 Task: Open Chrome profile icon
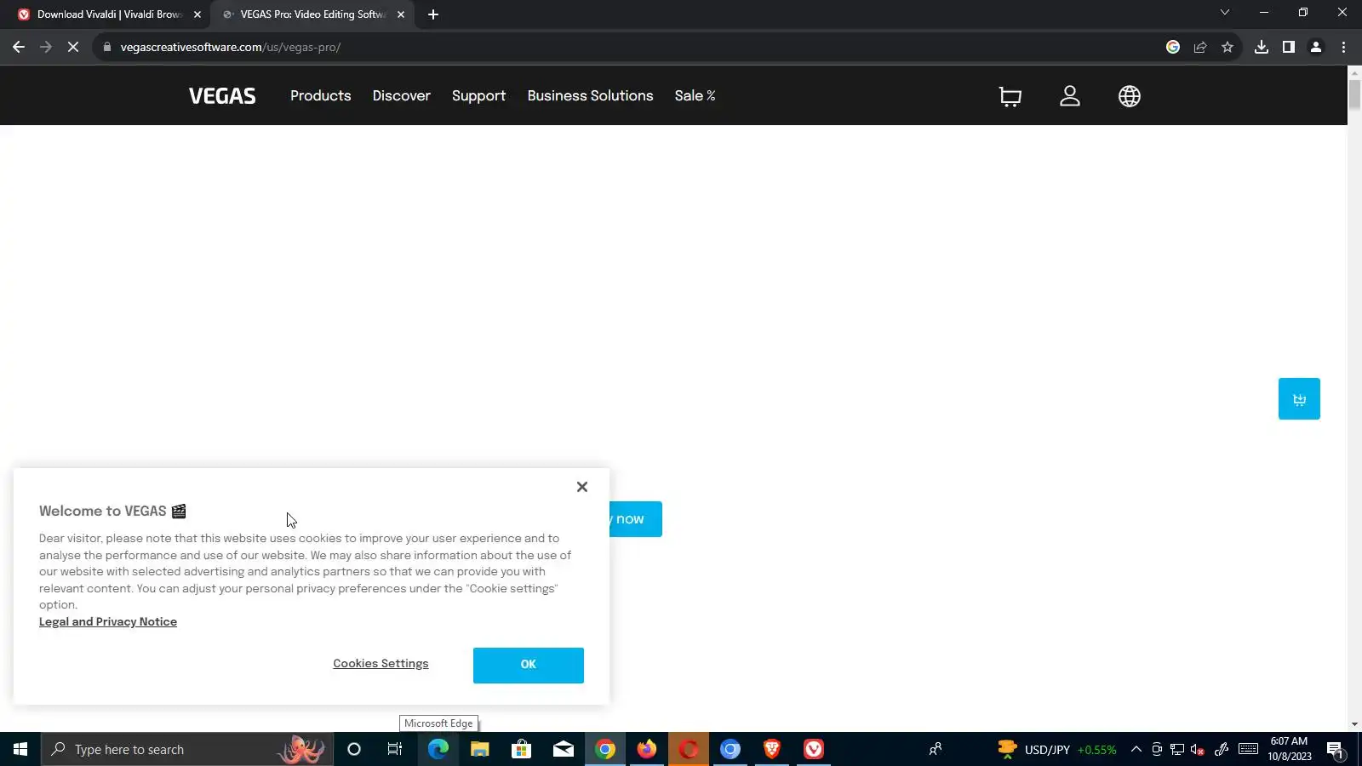[1316, 47]
